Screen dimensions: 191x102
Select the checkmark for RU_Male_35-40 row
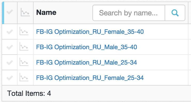(x=10, y=47)
